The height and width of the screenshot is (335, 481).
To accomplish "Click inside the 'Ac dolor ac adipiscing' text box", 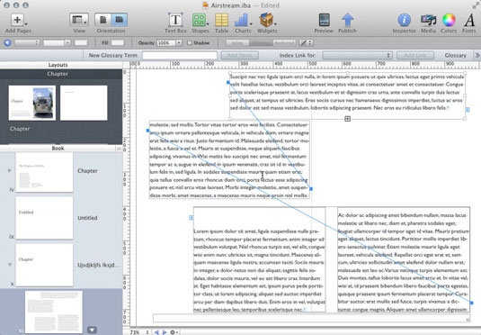I will [x=404, y=259].
